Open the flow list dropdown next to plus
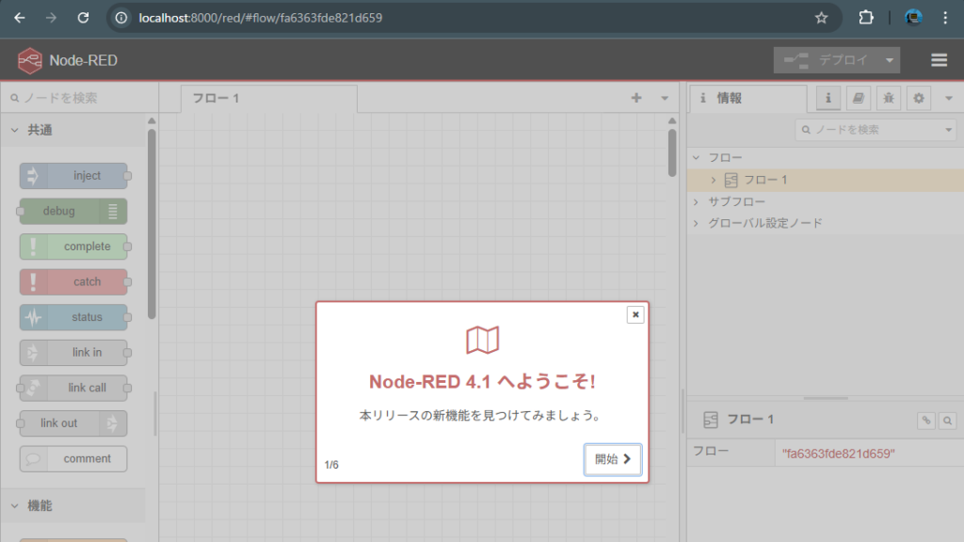964x542 pixels. [665, 98]
